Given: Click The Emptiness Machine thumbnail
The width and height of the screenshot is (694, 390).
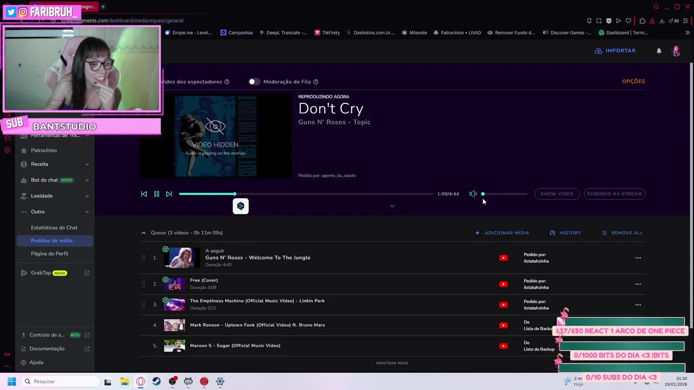Looking at the screenshot, I should pyautogui.click(x=175, y=304).
